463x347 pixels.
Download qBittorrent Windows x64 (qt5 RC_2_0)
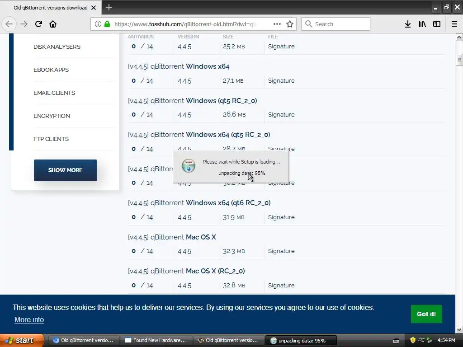(x=199, y=135)
